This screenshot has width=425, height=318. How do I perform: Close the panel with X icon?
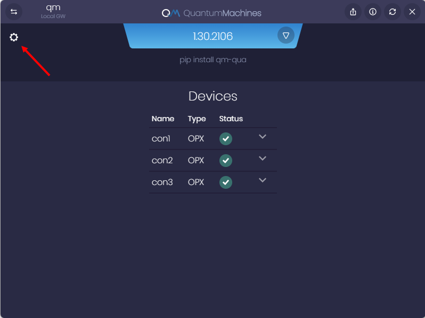pyautogui.click(x=412, y=12)
